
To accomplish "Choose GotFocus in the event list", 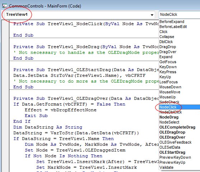I will pyautogui.click(x=168, y=62).
